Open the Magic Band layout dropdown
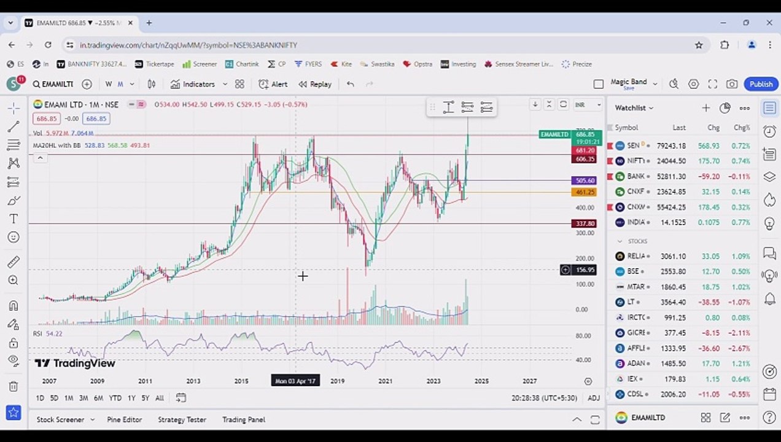Screen dimensions: 781x442 pyautogui.click(x=655, y=84)
